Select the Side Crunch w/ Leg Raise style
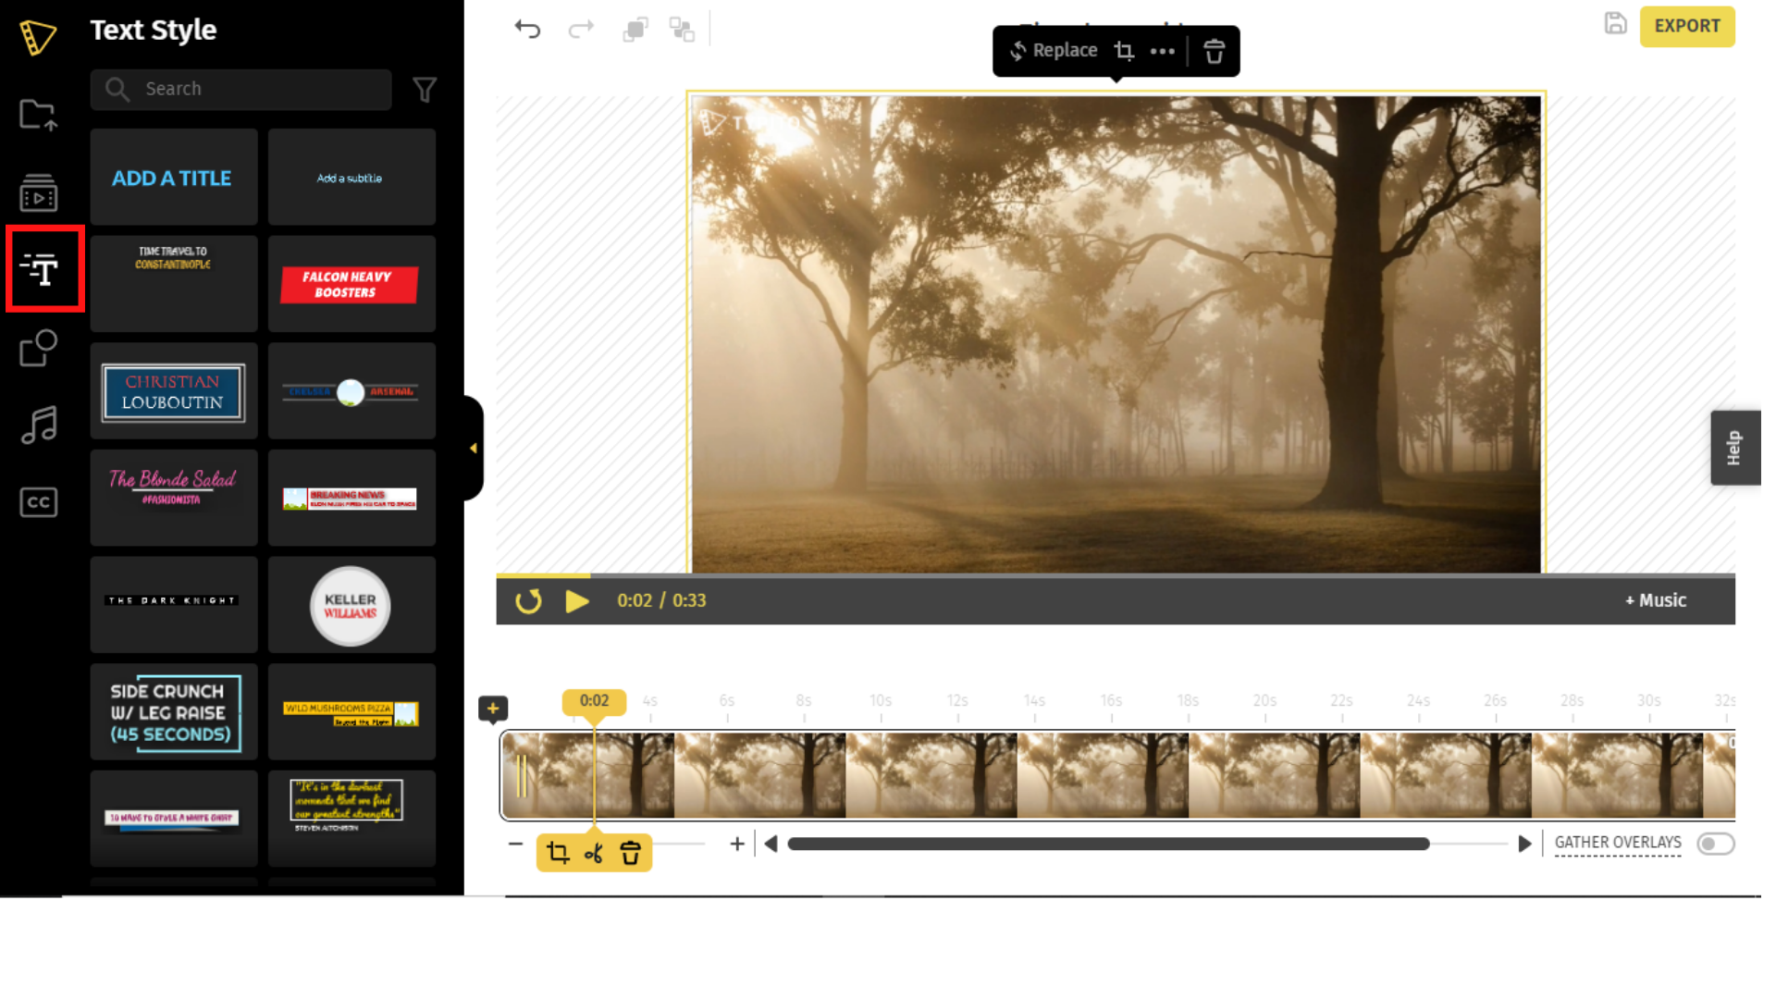This screenshot has height=999, width=1776. [x=174, y=712]
